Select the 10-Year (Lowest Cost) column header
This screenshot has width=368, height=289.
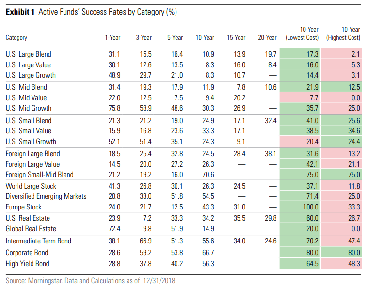(x=302, y=34)
